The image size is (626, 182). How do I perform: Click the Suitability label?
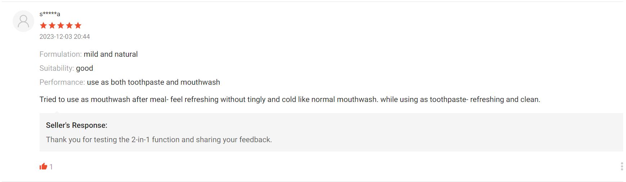(x=57, y=68)
